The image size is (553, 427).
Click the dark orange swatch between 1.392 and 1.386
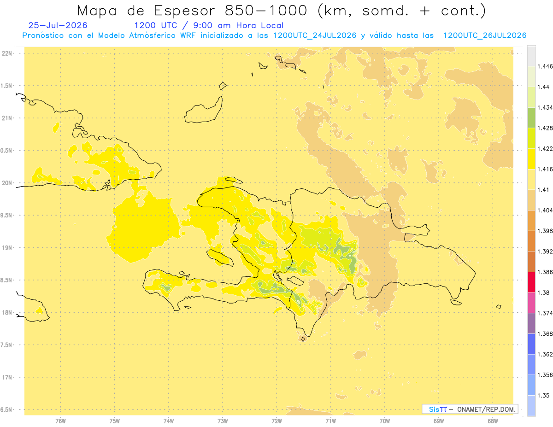point(531,262)
